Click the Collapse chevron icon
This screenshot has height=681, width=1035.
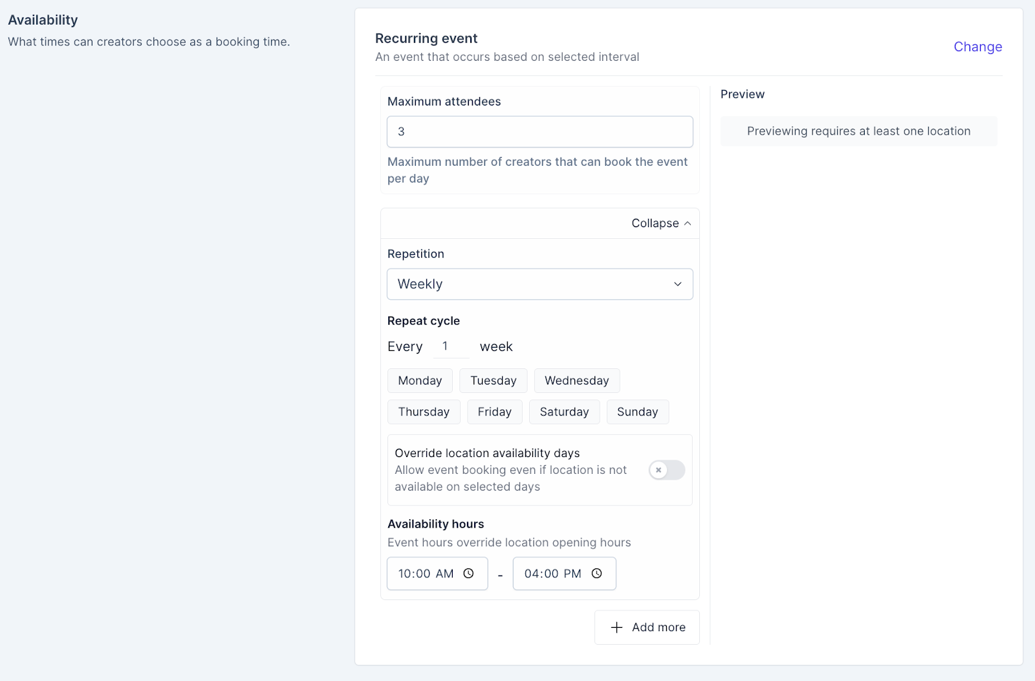[688, 223]
